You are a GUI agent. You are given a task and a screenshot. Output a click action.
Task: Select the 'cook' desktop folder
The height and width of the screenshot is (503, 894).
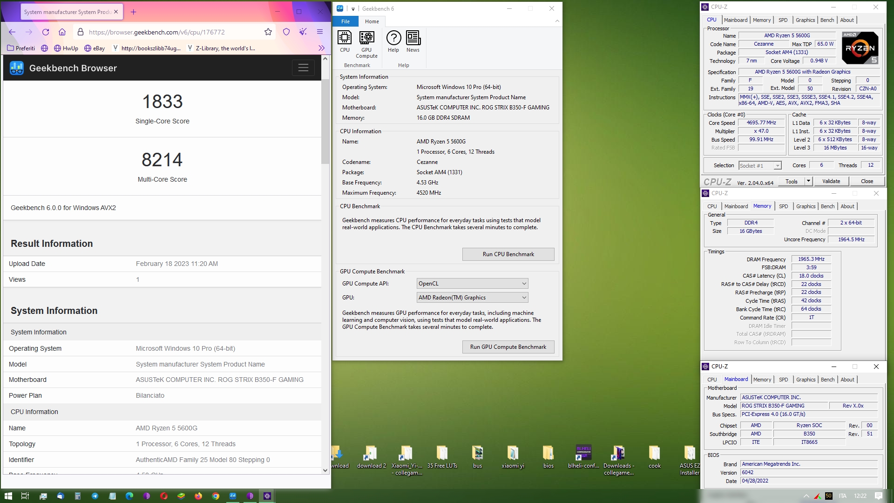654,456
